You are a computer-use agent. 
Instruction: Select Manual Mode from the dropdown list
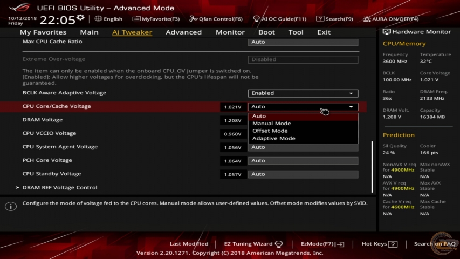[303, 124]
